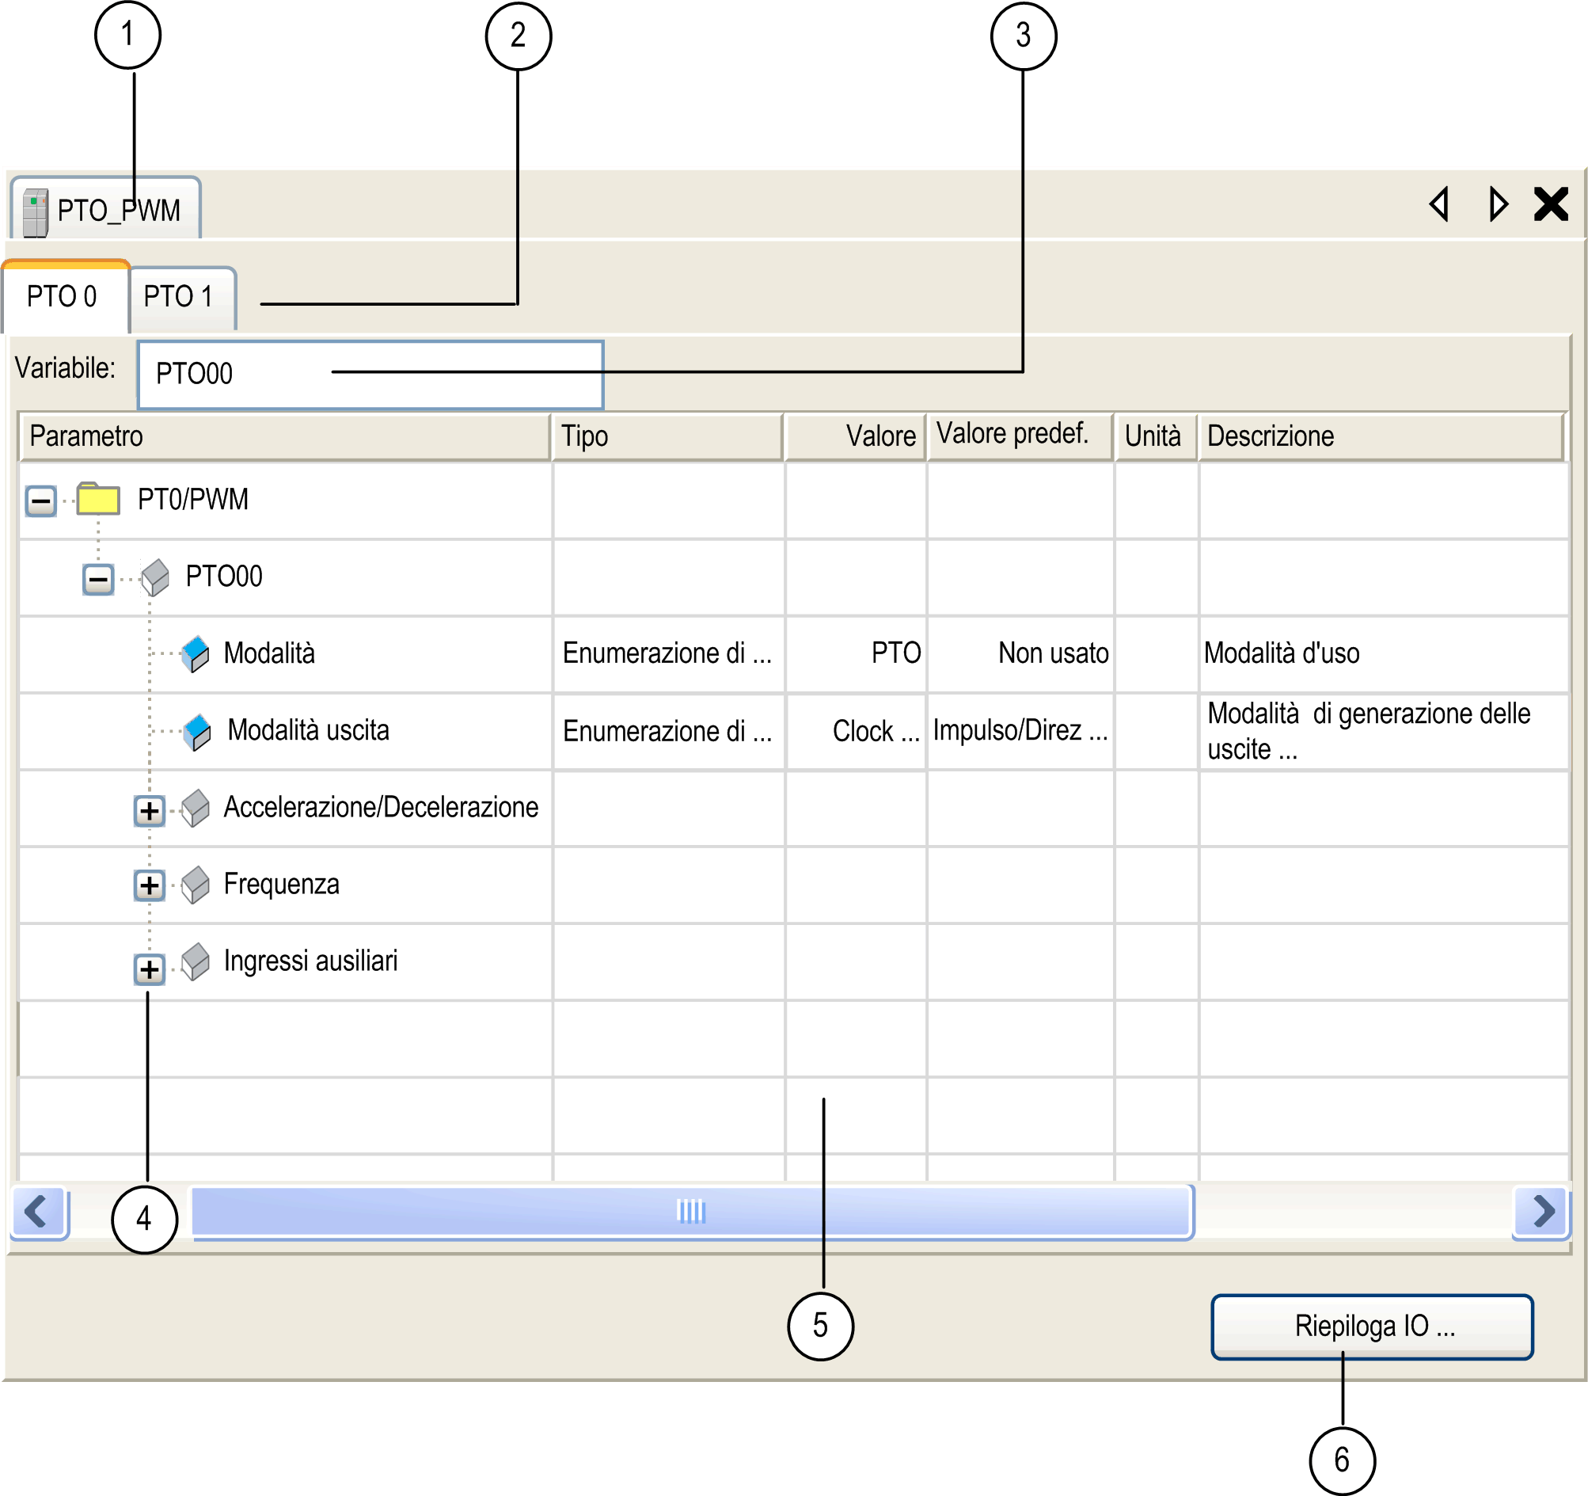Click the PTO_PWM module icon
The height and width of the screenshot is (1496, 1588).
(35, 212)
